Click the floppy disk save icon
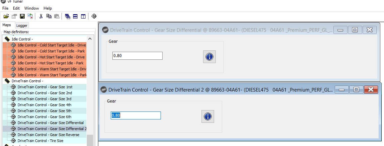The image size is (384, 146). click(x=22, y=16)
